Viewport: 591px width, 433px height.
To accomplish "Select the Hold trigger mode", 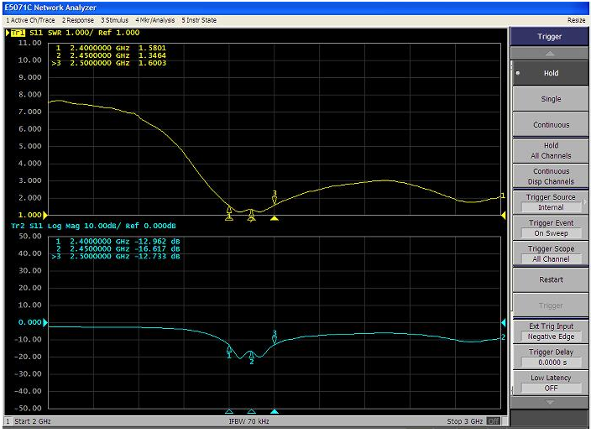I will click(x=551, y=73).
